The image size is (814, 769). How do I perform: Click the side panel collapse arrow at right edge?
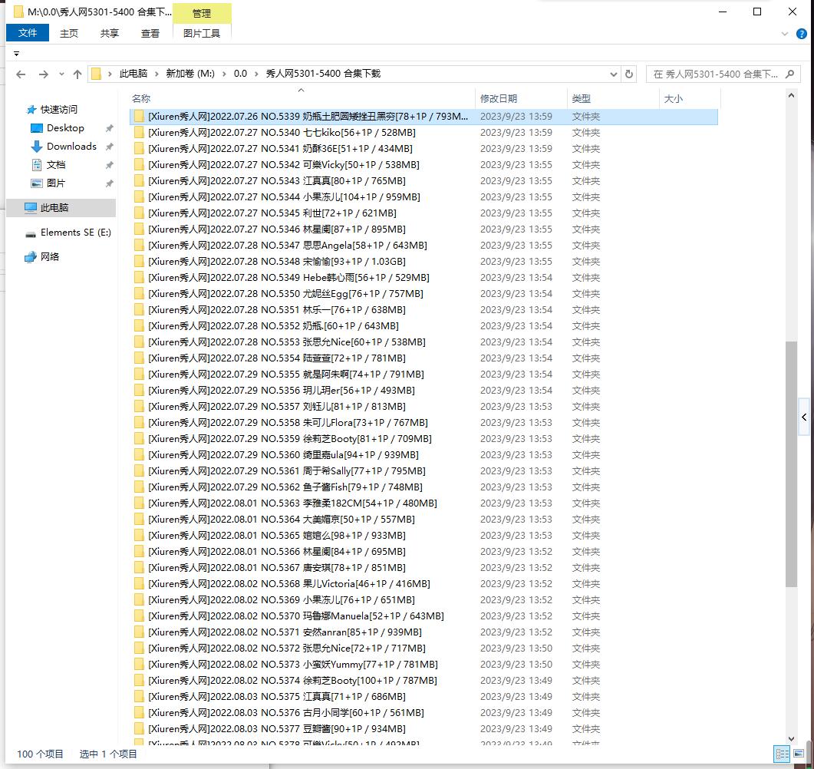[x=803, y=417]
